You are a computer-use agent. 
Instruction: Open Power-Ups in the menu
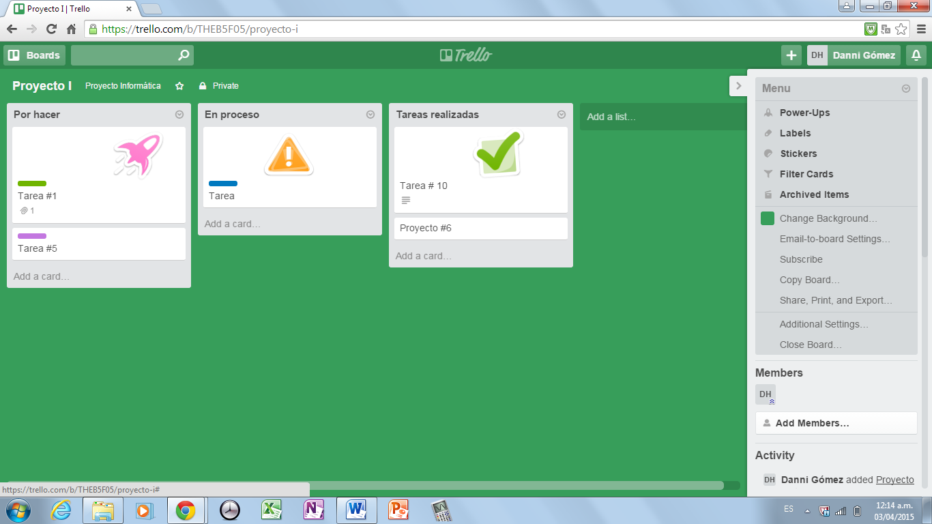point(804,113)
